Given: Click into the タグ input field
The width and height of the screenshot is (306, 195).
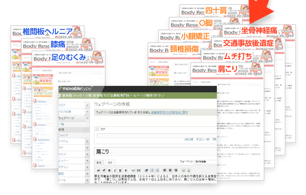Looking at the screenshot, I should [x=157, y=136].
